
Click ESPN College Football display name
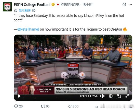[x=32, y=5]
